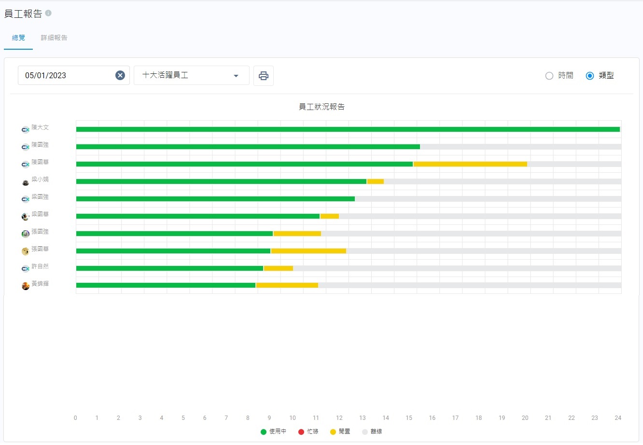Toggle the 使用中 green legend item

273,431
